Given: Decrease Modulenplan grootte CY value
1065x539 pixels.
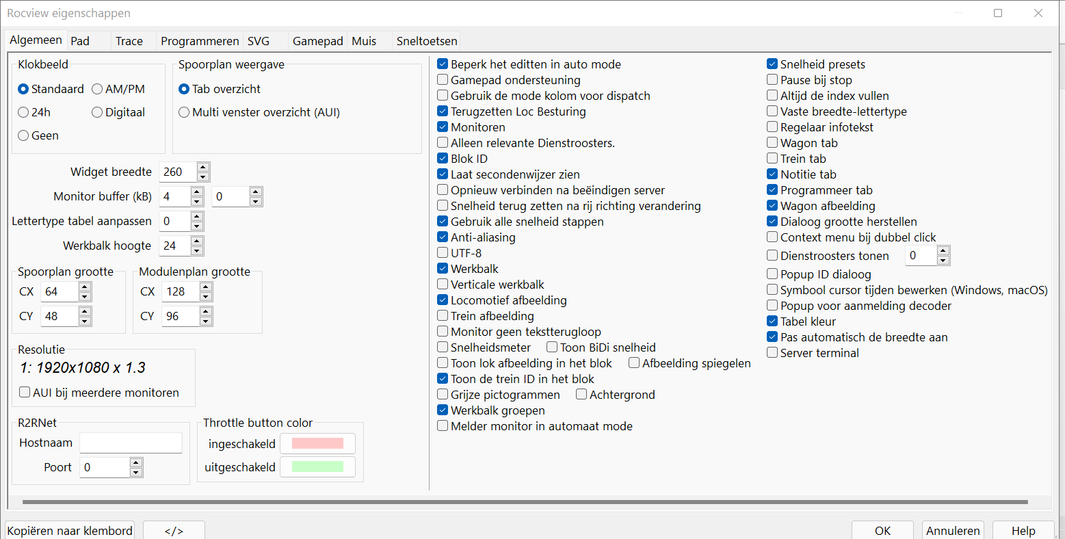Looking at the screenshot, I should 206,321.
